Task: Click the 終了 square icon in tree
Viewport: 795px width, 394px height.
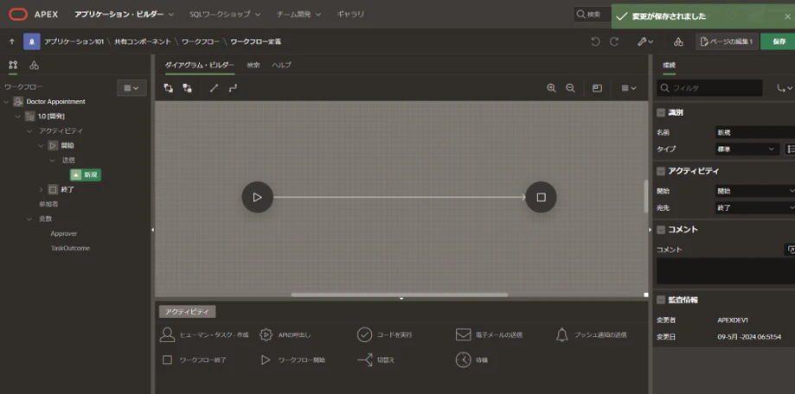Action: (x=54, y=190)
